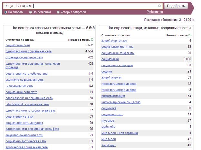Clear the search field with the X icon

pos(159,6)
